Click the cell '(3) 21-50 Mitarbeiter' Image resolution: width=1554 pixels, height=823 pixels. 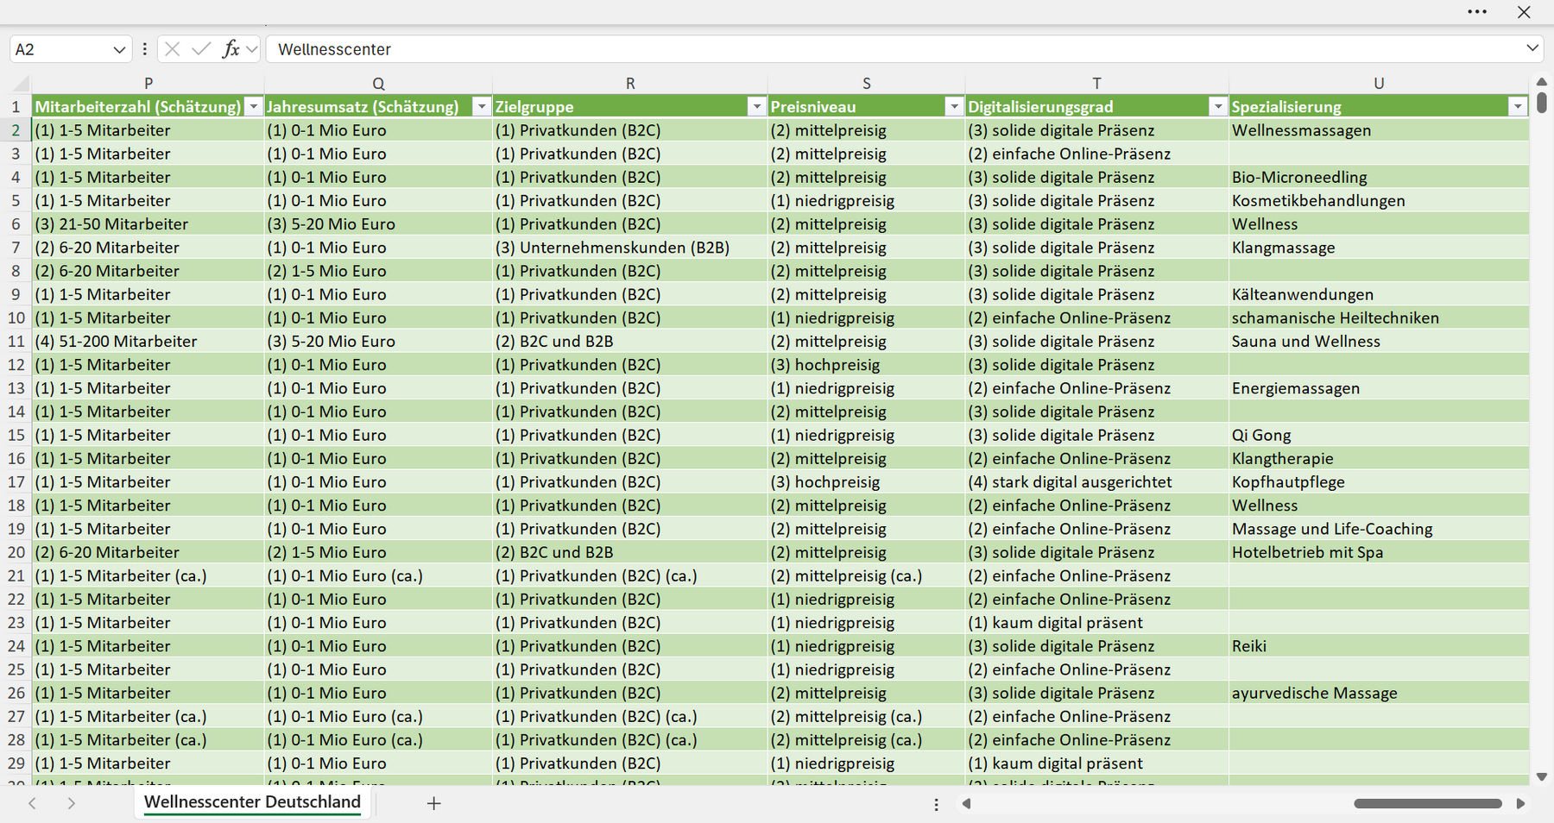coord(148,224)
